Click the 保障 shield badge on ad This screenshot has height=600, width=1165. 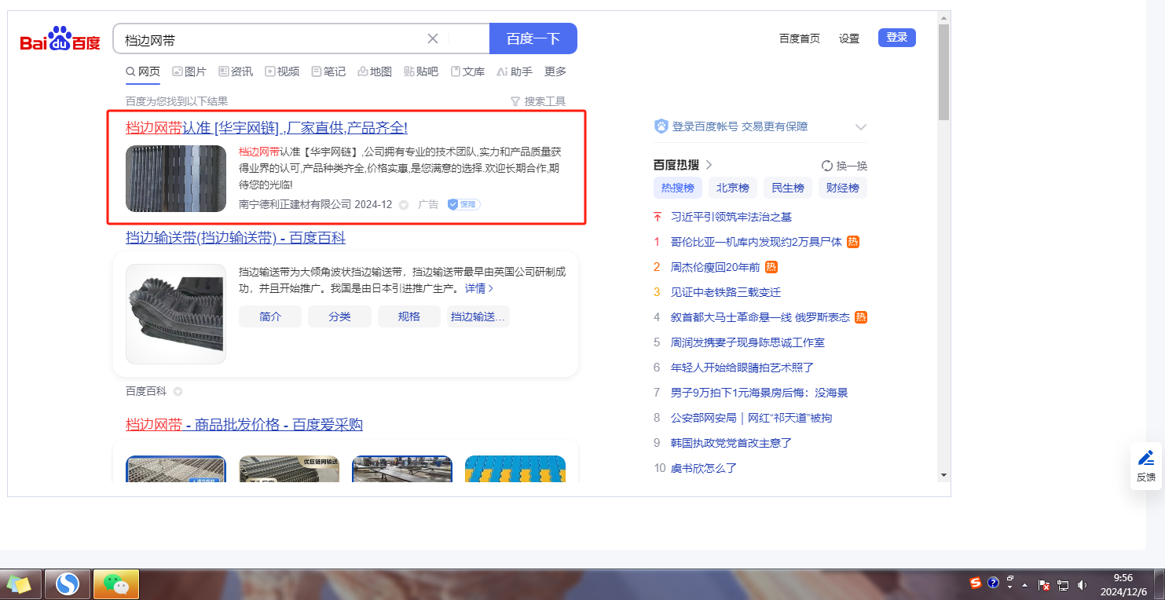463,204
